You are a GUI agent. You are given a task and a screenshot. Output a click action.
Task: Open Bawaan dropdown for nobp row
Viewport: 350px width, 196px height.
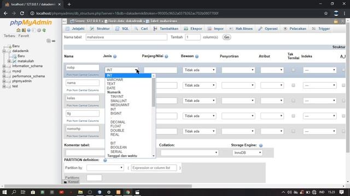(x=199, y=70)
